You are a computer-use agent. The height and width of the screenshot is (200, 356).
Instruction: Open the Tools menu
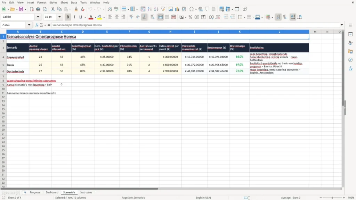point(83,2)
